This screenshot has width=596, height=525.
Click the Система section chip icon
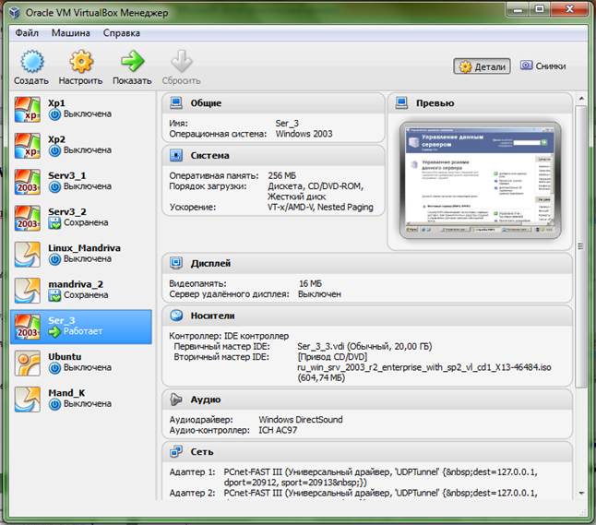[x=176, y=155]
